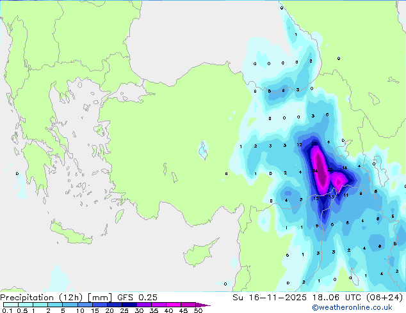Image resolution: width=406 pixels, height=313 pixels.
Task: Click the 20–25 mm dark blue legend swatch
Action: click(114, 305)
